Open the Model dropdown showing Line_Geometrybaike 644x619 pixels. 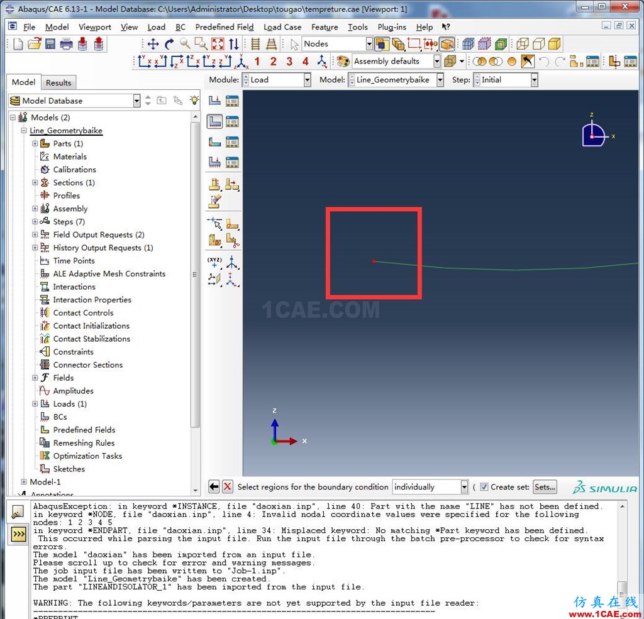pos(396,80)
